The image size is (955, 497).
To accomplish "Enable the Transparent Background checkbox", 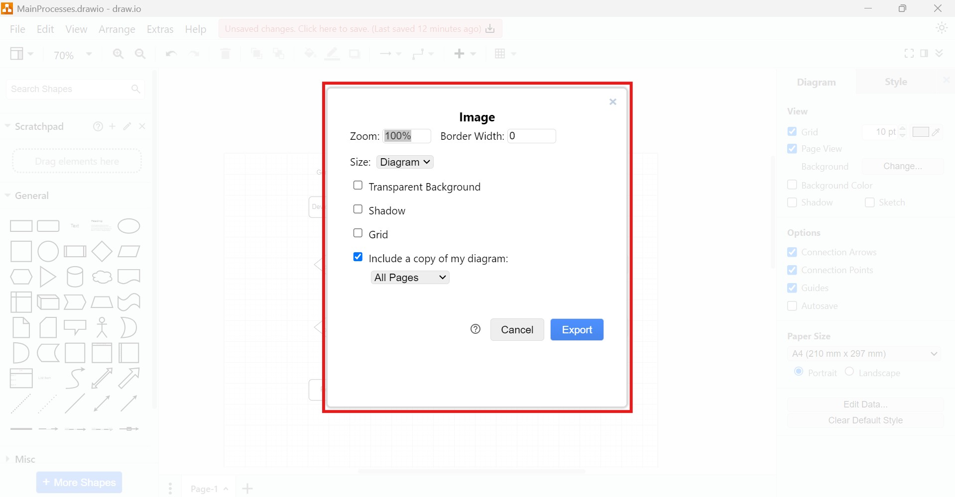I will tap(358, 185).
